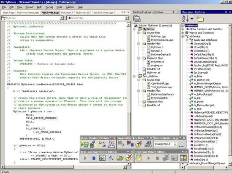Click the open folder icon in TrueCoverage toolbar
The image size is (232, 174).
pos(120,158)
